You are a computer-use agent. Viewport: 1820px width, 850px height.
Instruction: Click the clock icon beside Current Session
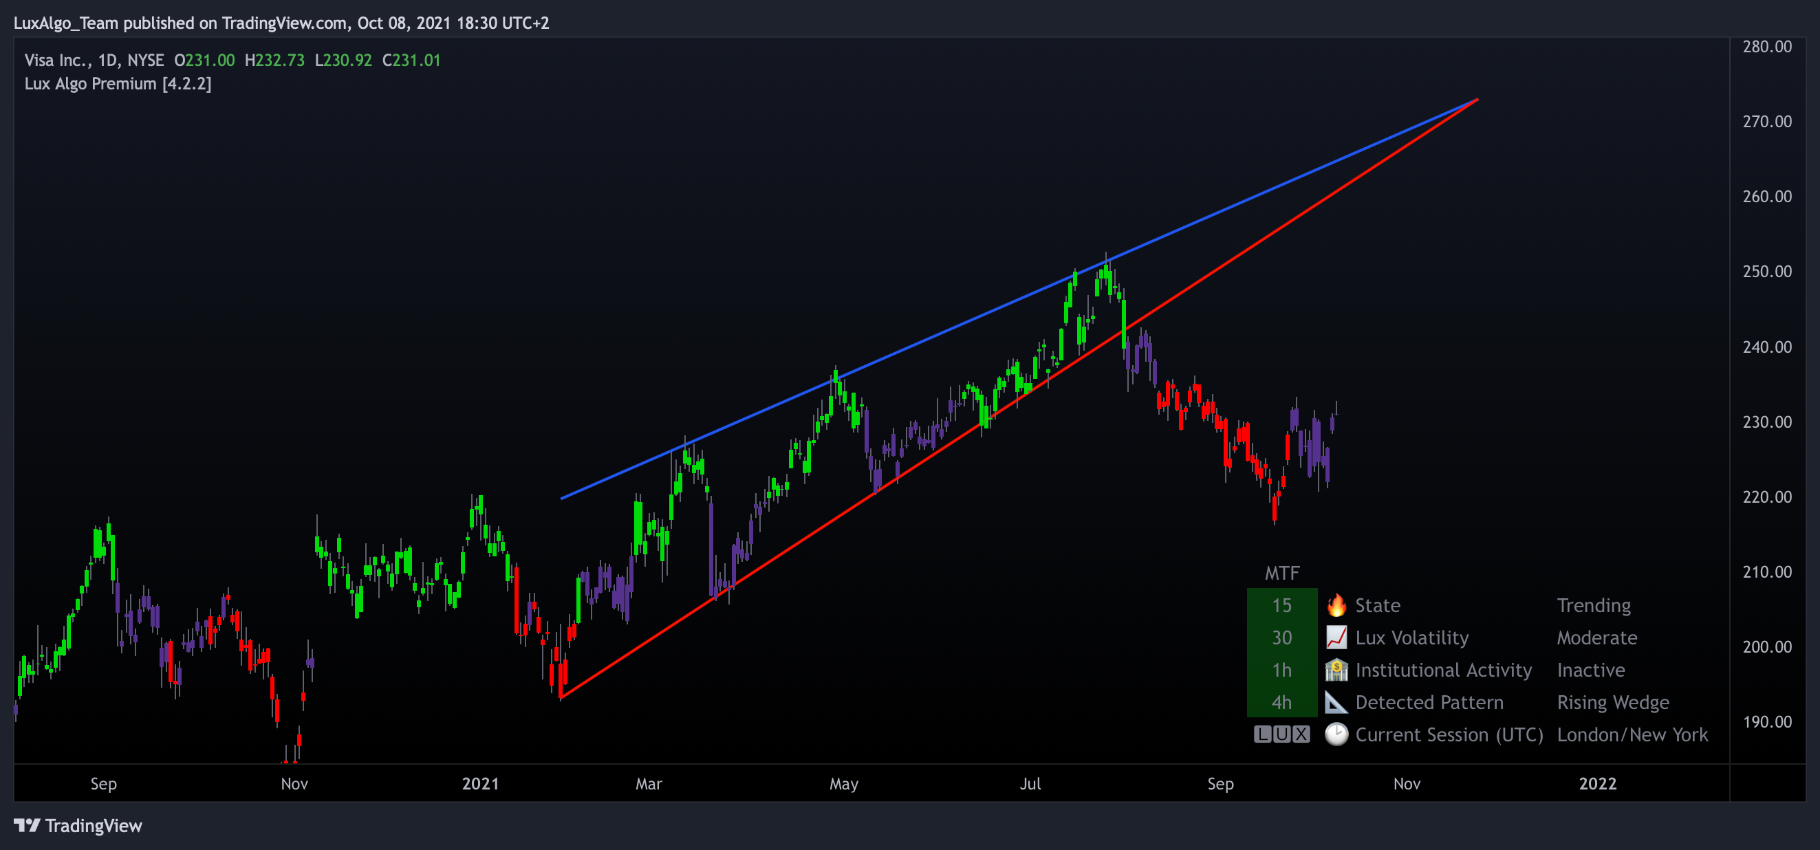tap(1336, 735)
